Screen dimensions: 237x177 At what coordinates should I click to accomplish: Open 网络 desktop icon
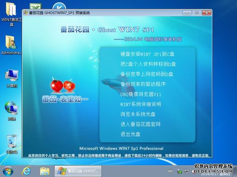pyautogui.click(x=11, y=111)
